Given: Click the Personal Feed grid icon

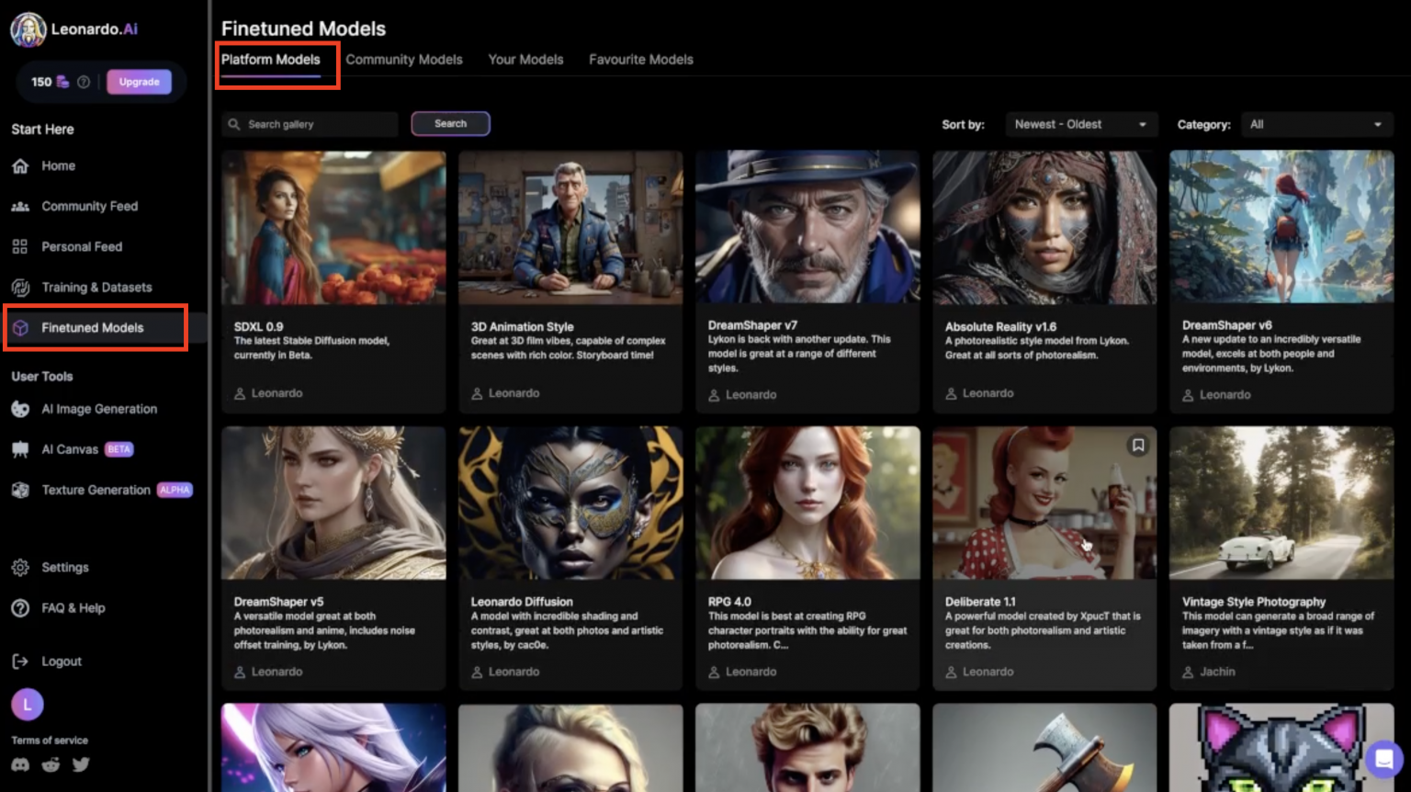Looking at the screenshot, I should (x=20, y=247).
